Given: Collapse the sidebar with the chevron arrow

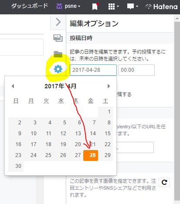Looking at the screenshot, I should coord(58,22).
